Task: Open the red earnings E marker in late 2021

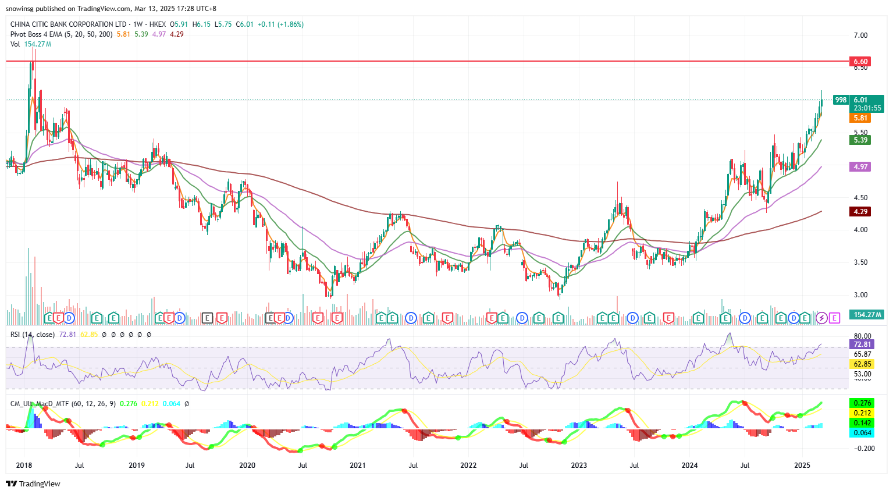Action: tap(448, 318)
